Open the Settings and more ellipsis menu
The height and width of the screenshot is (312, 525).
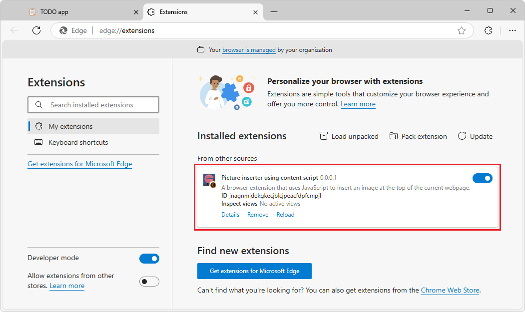click(x=513, y=30)
